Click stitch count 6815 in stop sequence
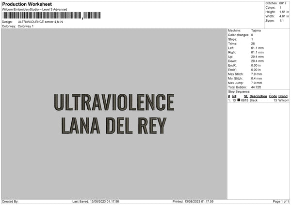This screenshot has height=205, width=291. pyautogui.click(x=244, y=100)
